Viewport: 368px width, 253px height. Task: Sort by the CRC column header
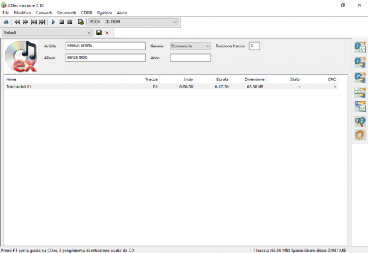320,80
